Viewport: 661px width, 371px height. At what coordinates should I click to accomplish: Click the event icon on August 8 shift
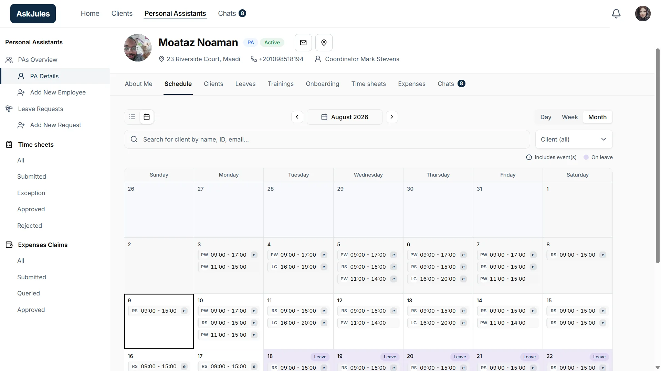point(603,255)
